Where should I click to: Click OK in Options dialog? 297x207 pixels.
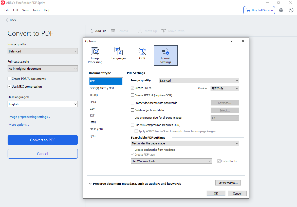tap(216, 193)
